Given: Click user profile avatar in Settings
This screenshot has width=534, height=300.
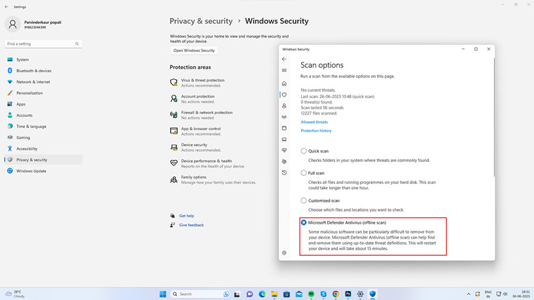Looking at the screenshot, I should (13, 24).
